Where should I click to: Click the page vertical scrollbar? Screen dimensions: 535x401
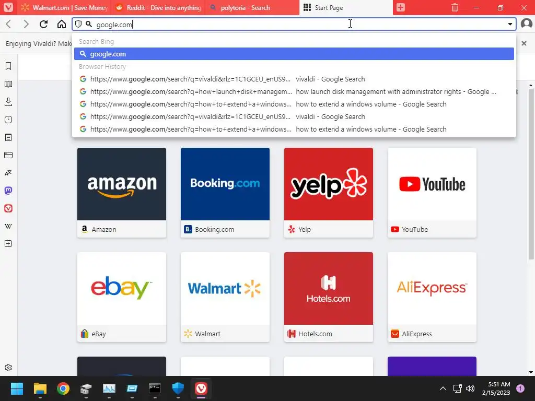point(531,174)
